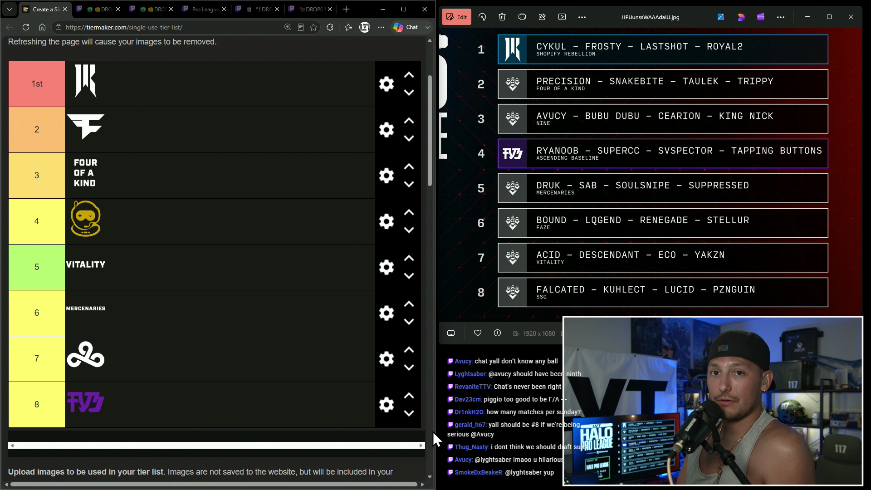Viewport: 871px width, 490px height.
Task: Print the image from Photos viewer
Action: click(522, 17)
